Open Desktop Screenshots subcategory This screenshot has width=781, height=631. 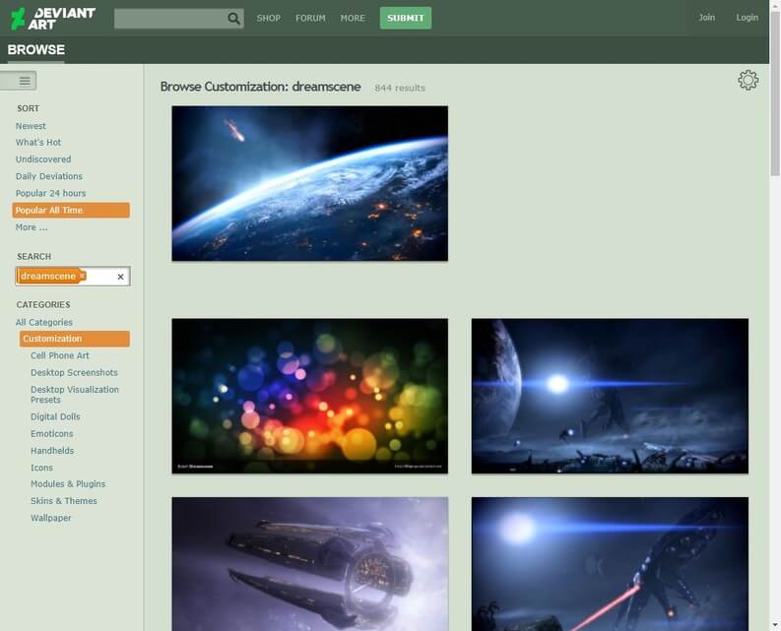coord(74,372)
